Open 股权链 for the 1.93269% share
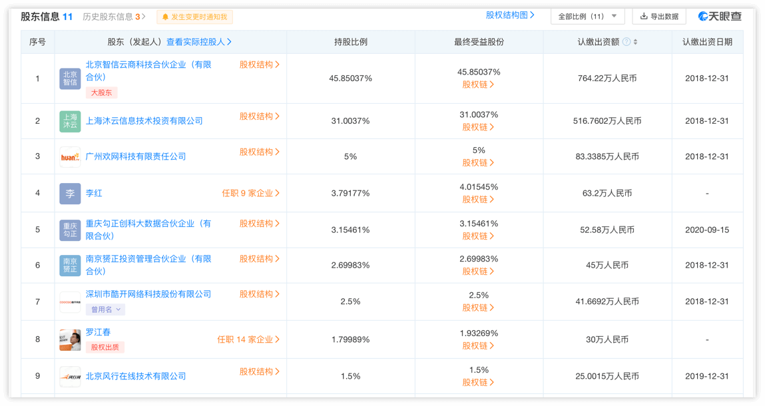 (478, 345)
